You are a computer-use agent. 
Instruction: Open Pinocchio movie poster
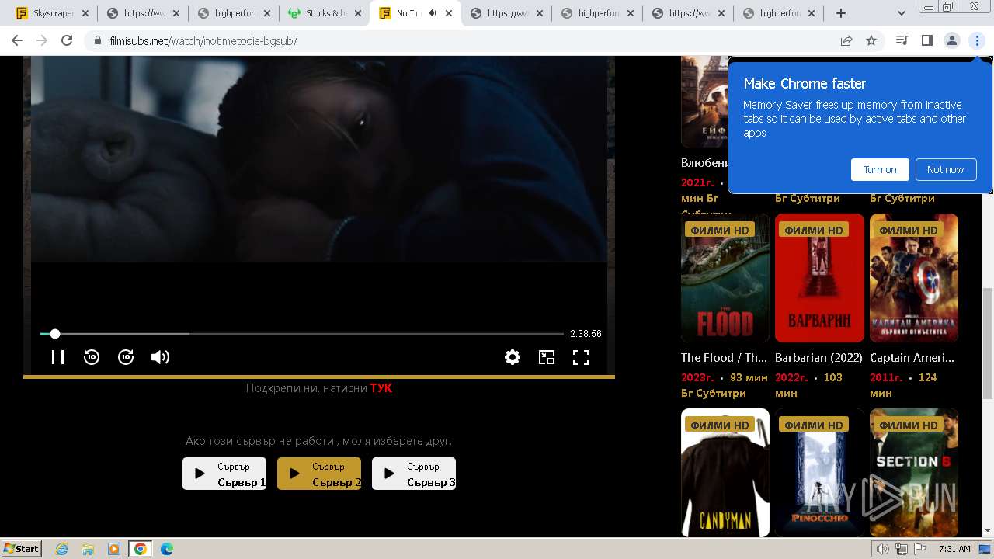819,473
